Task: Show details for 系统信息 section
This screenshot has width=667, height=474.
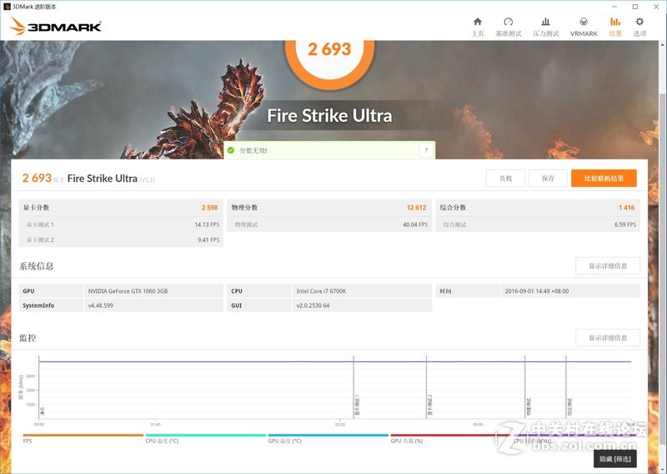Action: pos(608,266)
